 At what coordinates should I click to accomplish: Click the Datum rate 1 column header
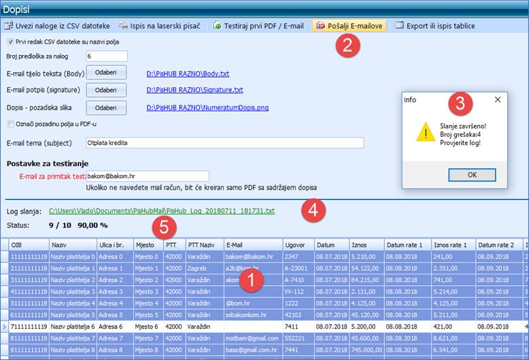coord(408,245)
